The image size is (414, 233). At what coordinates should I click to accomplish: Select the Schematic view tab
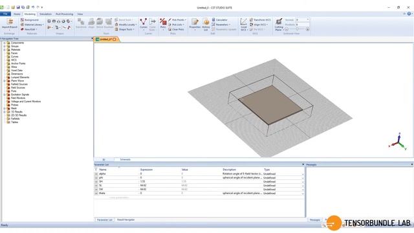[x=125, y=160]
